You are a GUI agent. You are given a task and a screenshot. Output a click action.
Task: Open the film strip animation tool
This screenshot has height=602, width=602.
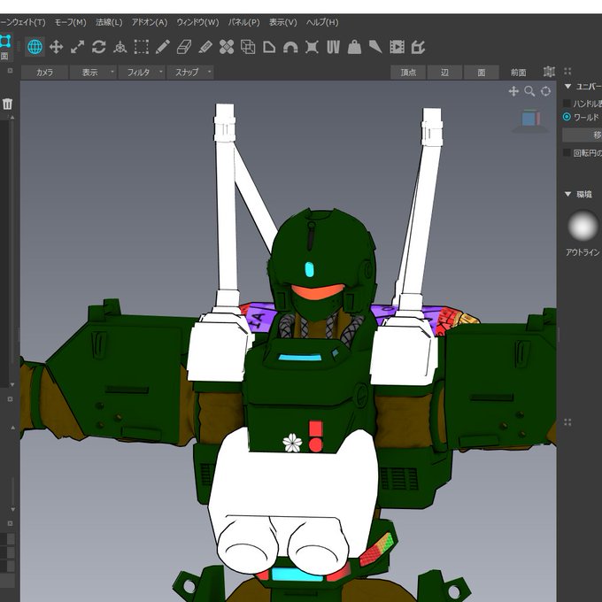[397, 47]
